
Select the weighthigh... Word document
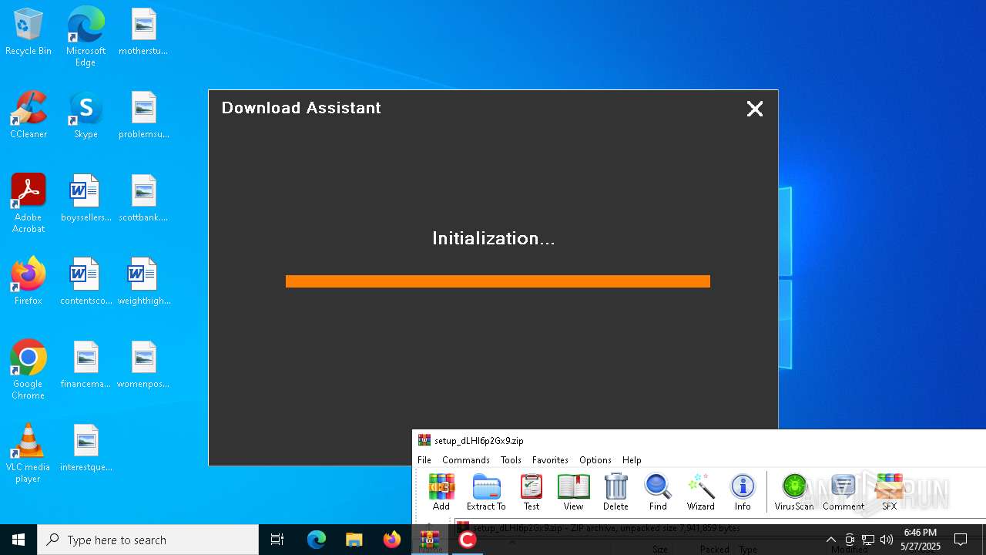point(143,282)
